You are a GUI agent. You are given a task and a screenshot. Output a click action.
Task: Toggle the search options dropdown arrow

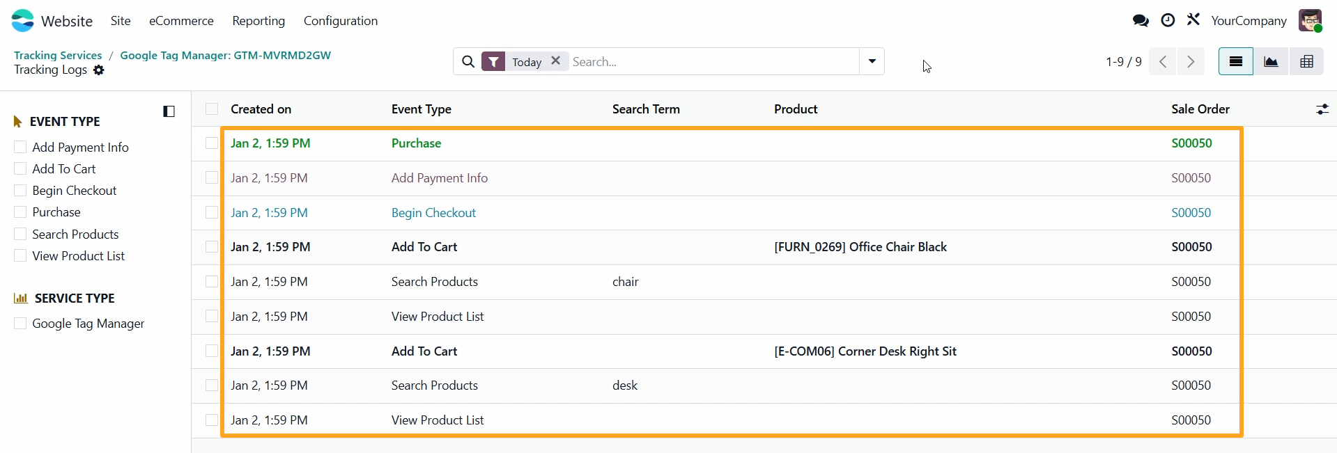point(872,61)
